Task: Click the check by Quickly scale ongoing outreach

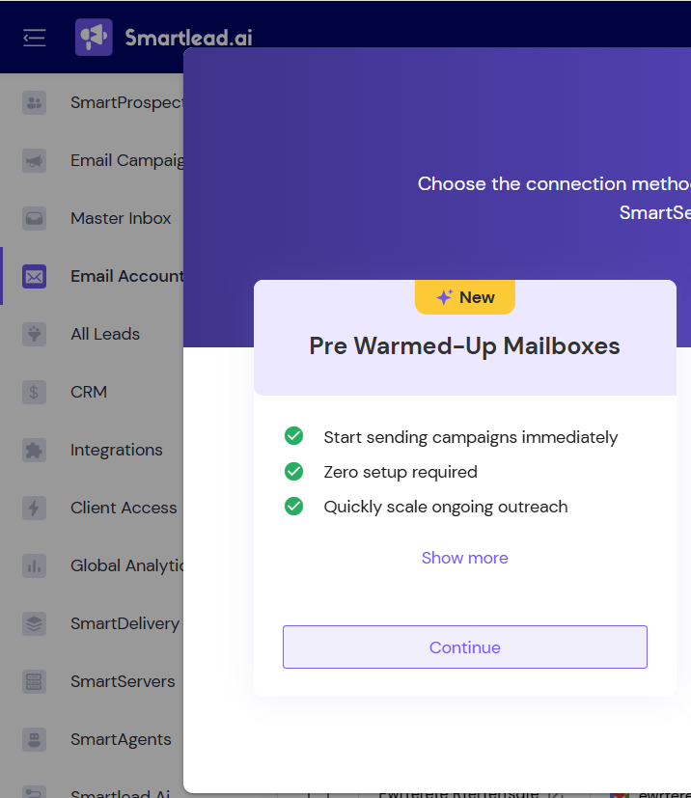Action: [294, 507]
